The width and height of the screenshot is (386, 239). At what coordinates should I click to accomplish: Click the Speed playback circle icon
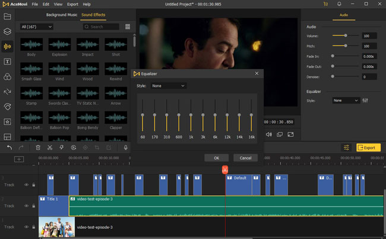(x=74, y=147)
